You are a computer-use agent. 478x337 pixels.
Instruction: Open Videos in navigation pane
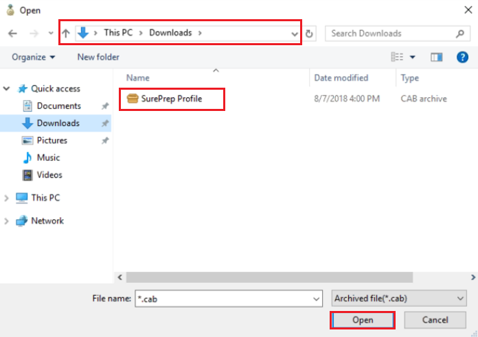pos(49,175)
